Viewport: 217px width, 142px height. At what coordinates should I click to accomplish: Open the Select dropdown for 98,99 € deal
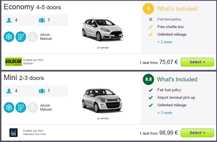click(x=197, y=133)
